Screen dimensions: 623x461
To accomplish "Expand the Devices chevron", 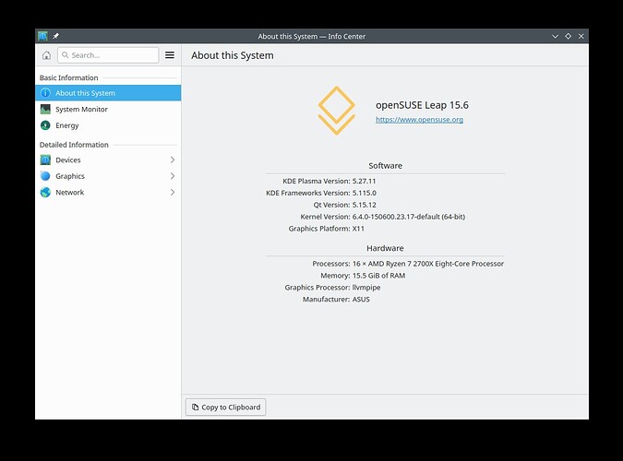I will click(x=173, y=160).
